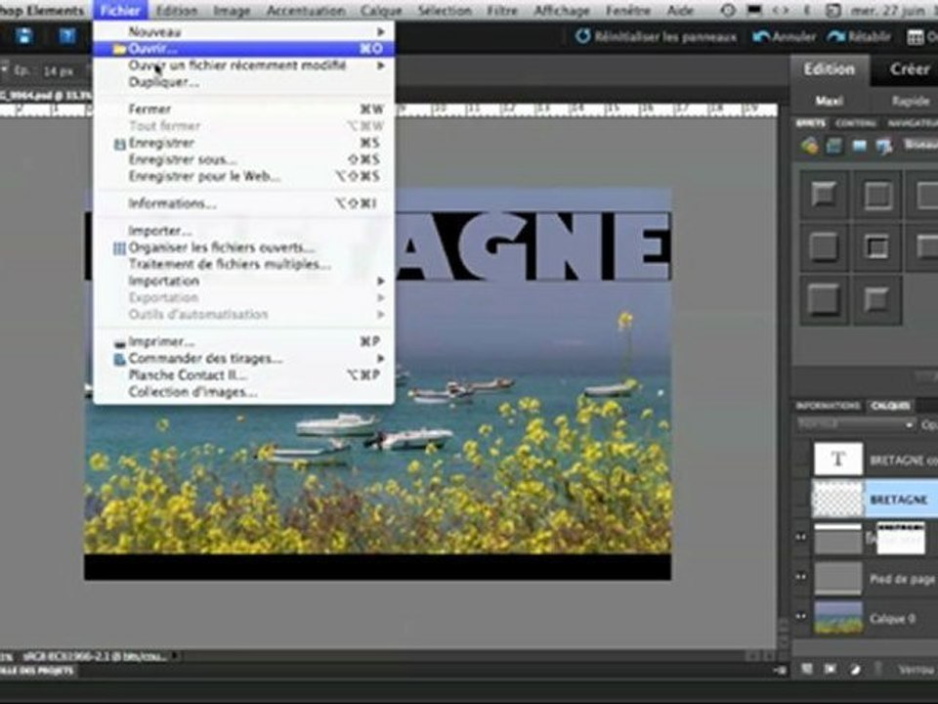
Task: Click the display icon in macOS menu bar
Action: click(x=755, y=10)
